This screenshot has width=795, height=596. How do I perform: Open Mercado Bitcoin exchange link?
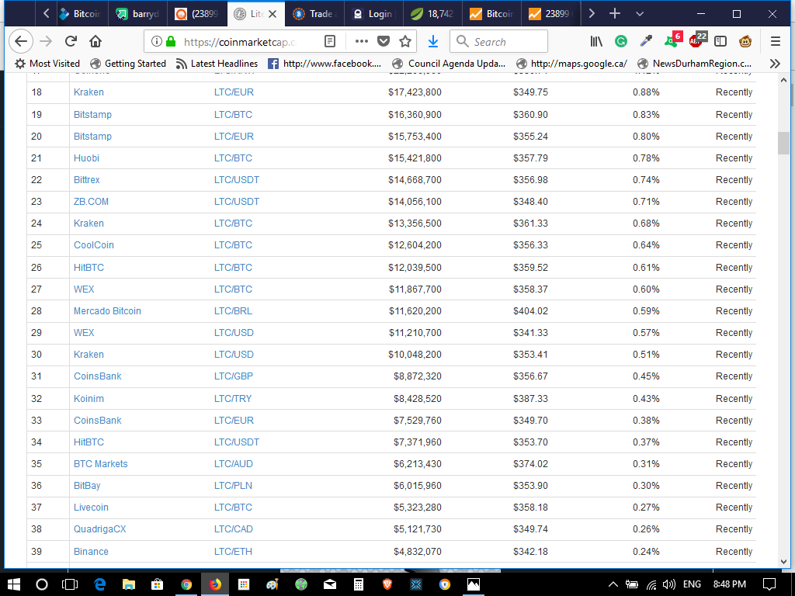107,311
